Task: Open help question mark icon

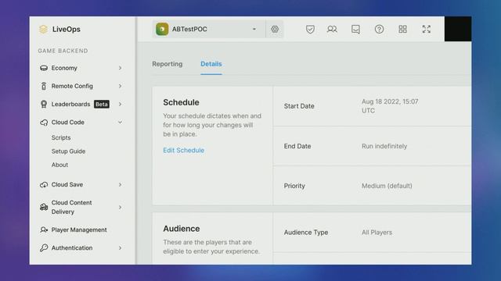Action: [379, 30]
